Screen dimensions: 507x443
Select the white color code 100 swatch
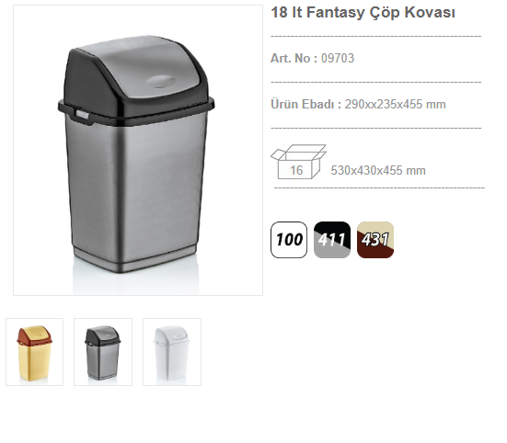tap(289, 240)
